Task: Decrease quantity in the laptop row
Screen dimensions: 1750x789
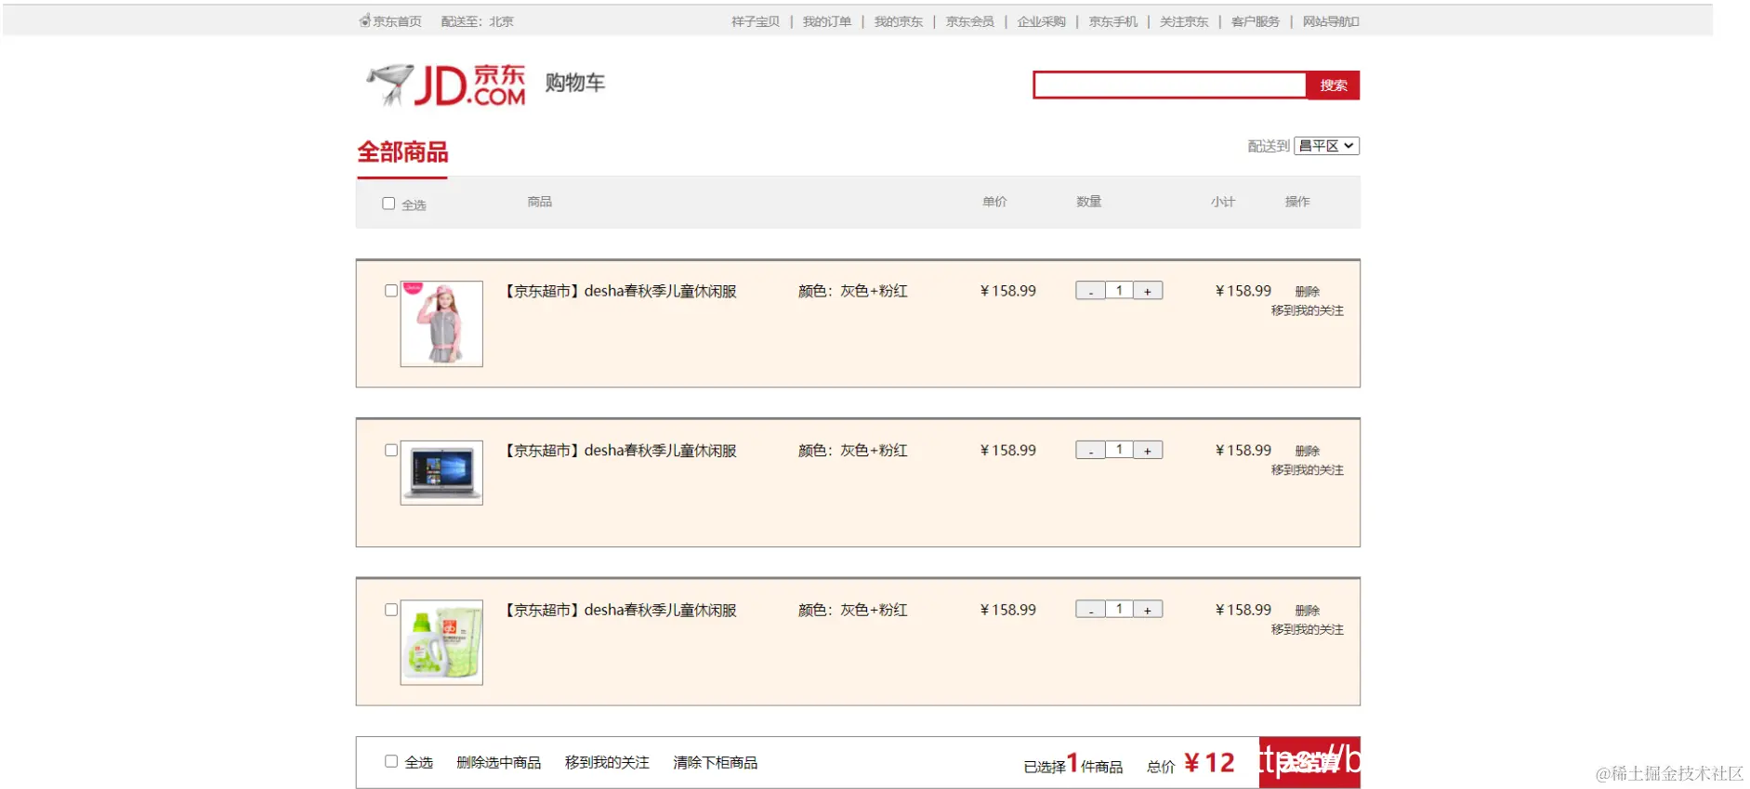Action: point(1090,451)
